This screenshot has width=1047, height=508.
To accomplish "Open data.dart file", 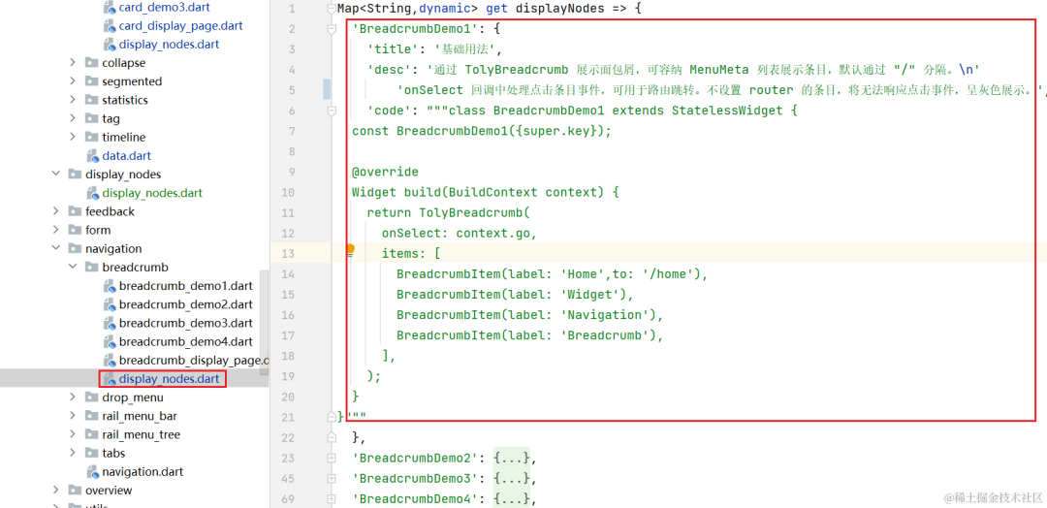I will tap(126, 155).
